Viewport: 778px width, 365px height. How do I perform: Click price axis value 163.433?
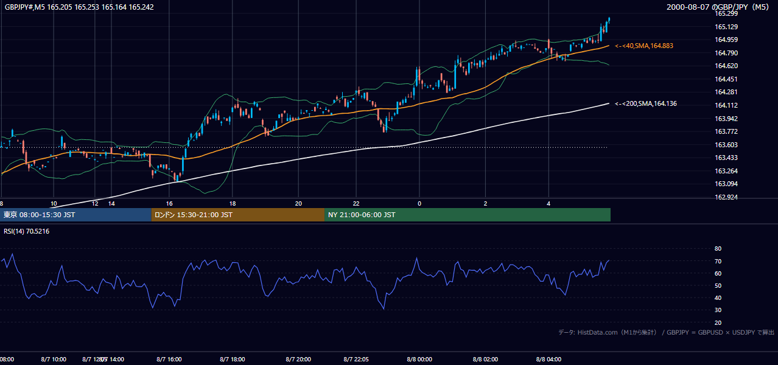[726, 158]
